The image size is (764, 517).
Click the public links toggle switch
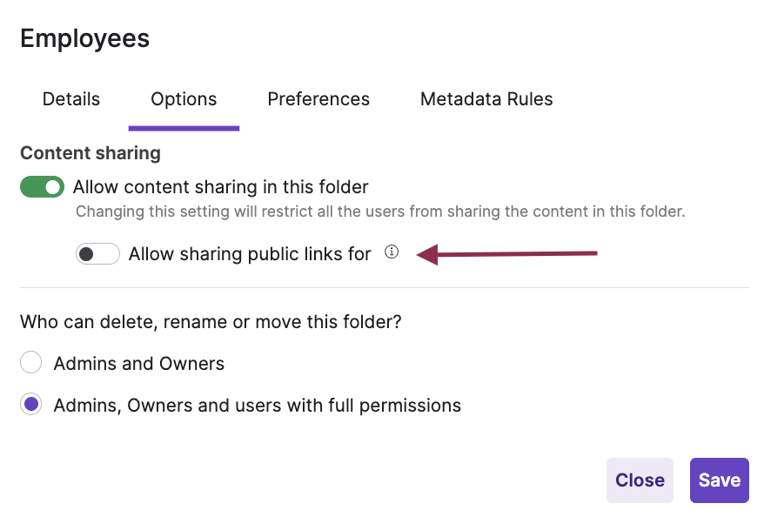pyautogui.click(x=97, y=253)
